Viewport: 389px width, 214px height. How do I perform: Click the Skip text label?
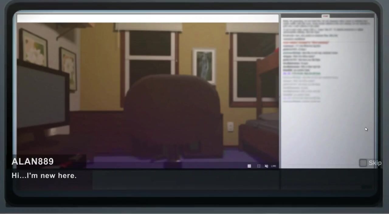click(x=375, y=163)
